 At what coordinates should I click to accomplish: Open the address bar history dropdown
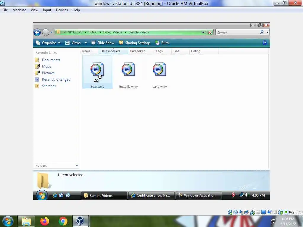[203, 33]
